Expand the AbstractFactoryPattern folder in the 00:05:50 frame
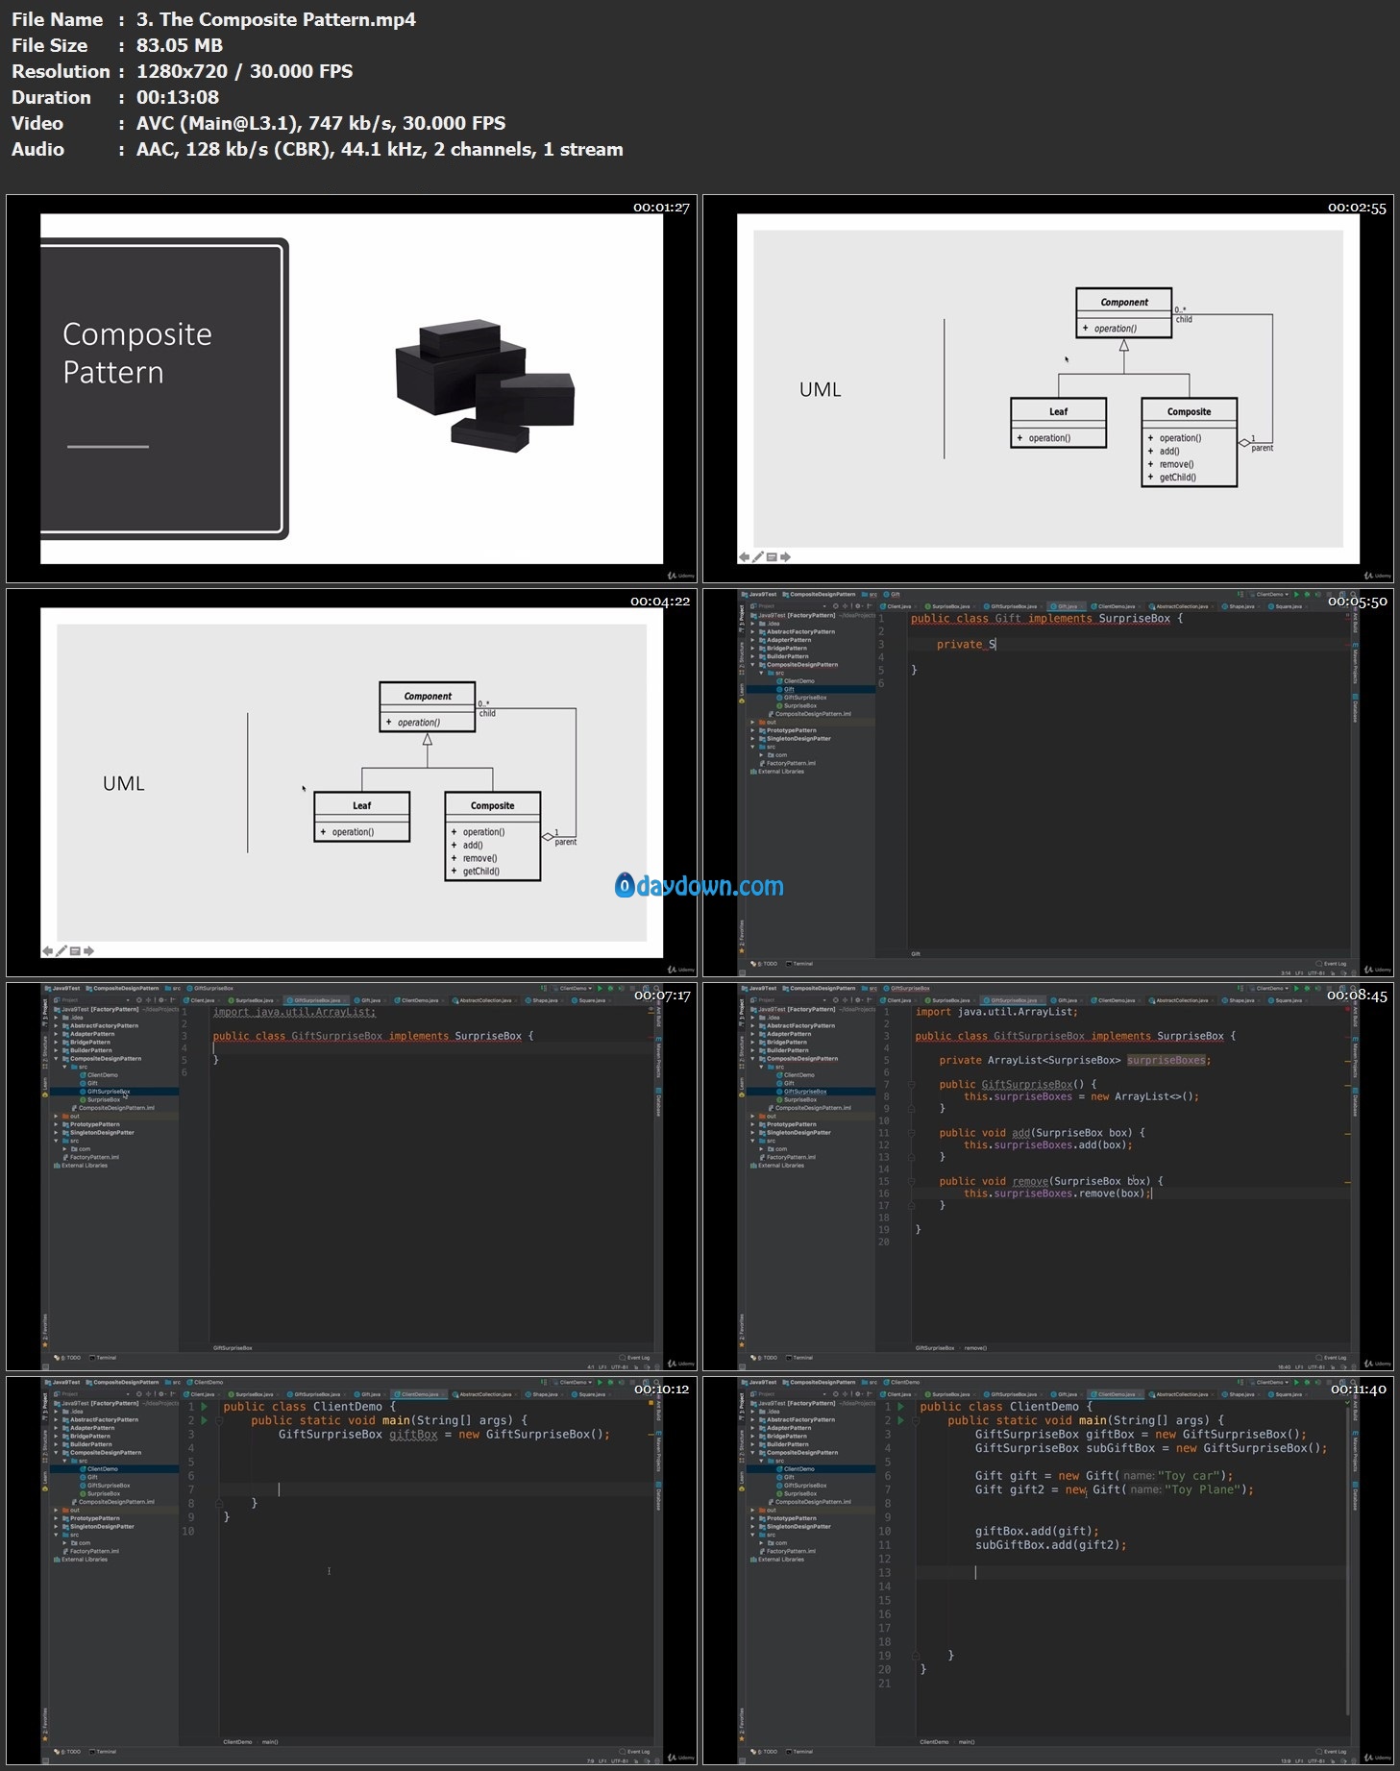 pos(753,632)
